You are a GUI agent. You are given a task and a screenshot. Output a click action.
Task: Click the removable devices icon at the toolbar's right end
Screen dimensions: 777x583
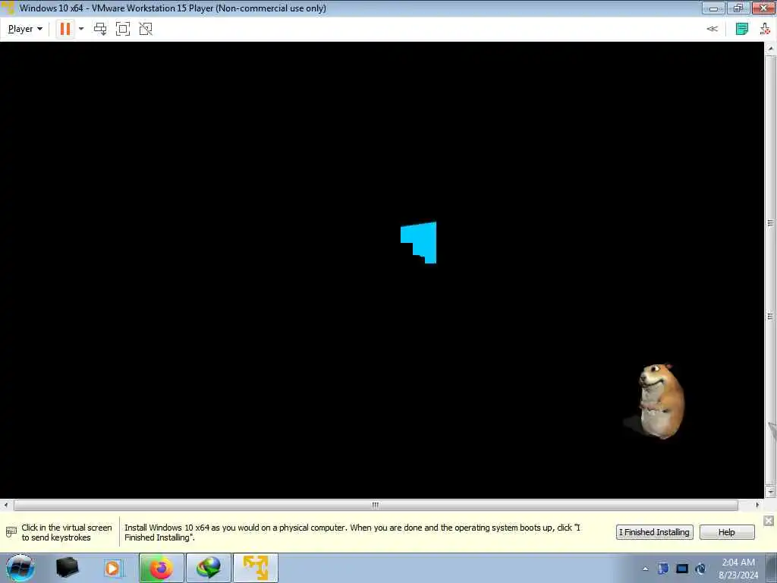click(765, 29)
